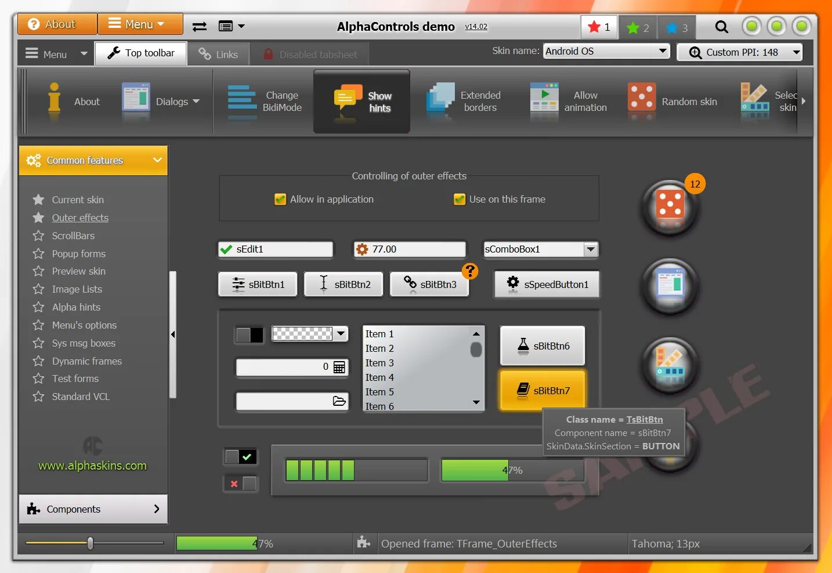Screen dimensions: 832x573
Task: Click the Change BidiMode toolbar button
Action: click(x=265, y=102)
